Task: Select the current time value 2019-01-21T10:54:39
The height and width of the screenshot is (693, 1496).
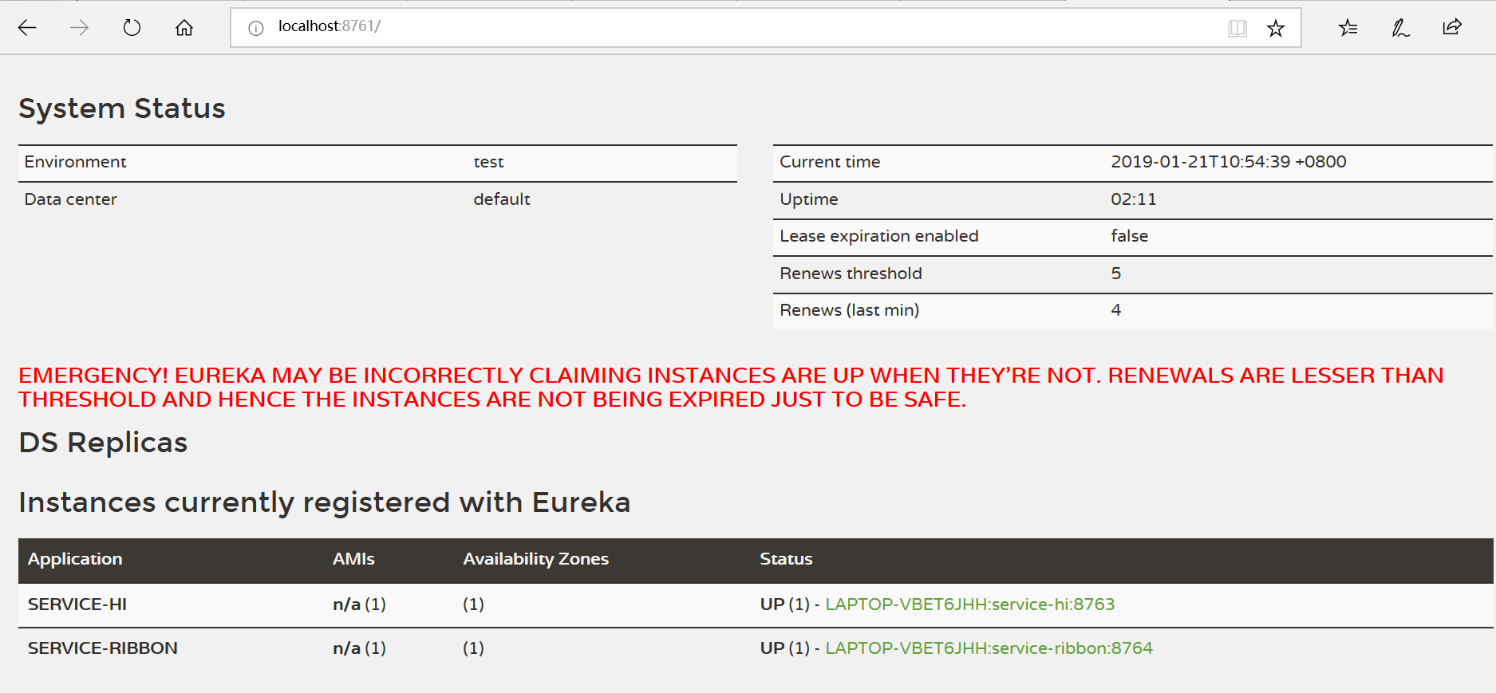Action: pos(1228,162)
